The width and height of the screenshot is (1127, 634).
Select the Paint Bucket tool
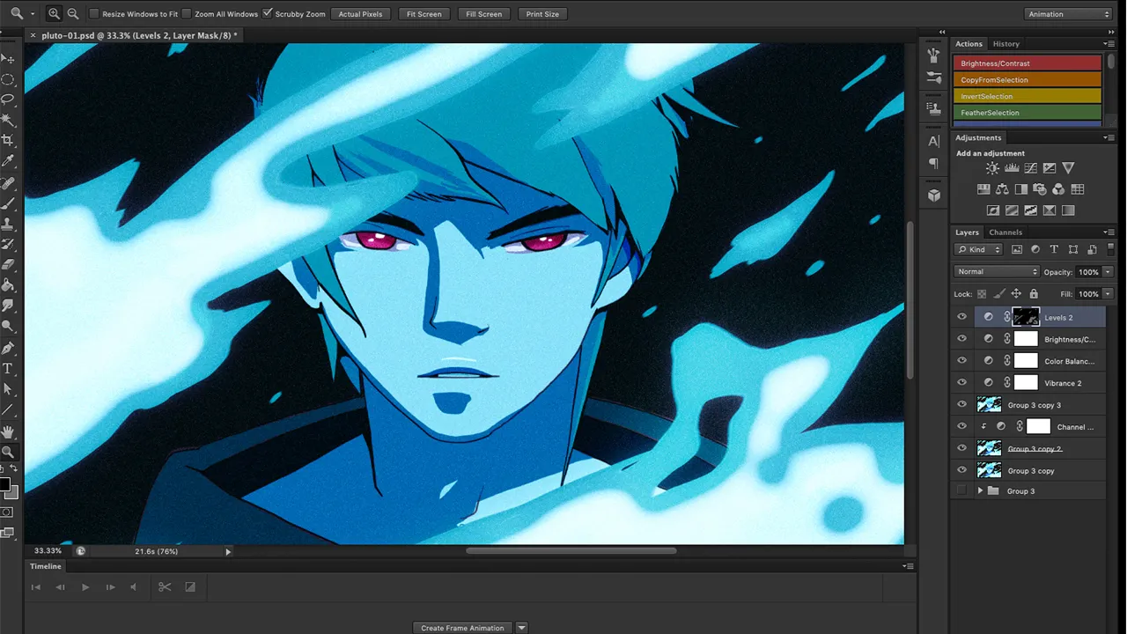(8, 285)
